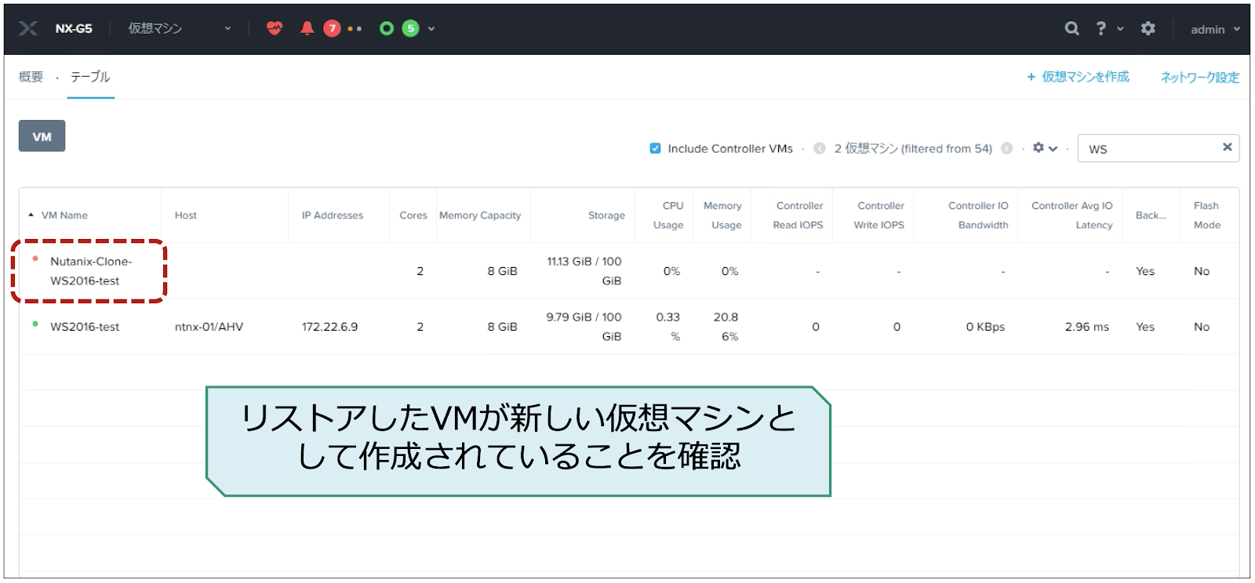Screen dimensions: 1255x583
Task: Sort by Cores column header
Action: coord(413,215)
